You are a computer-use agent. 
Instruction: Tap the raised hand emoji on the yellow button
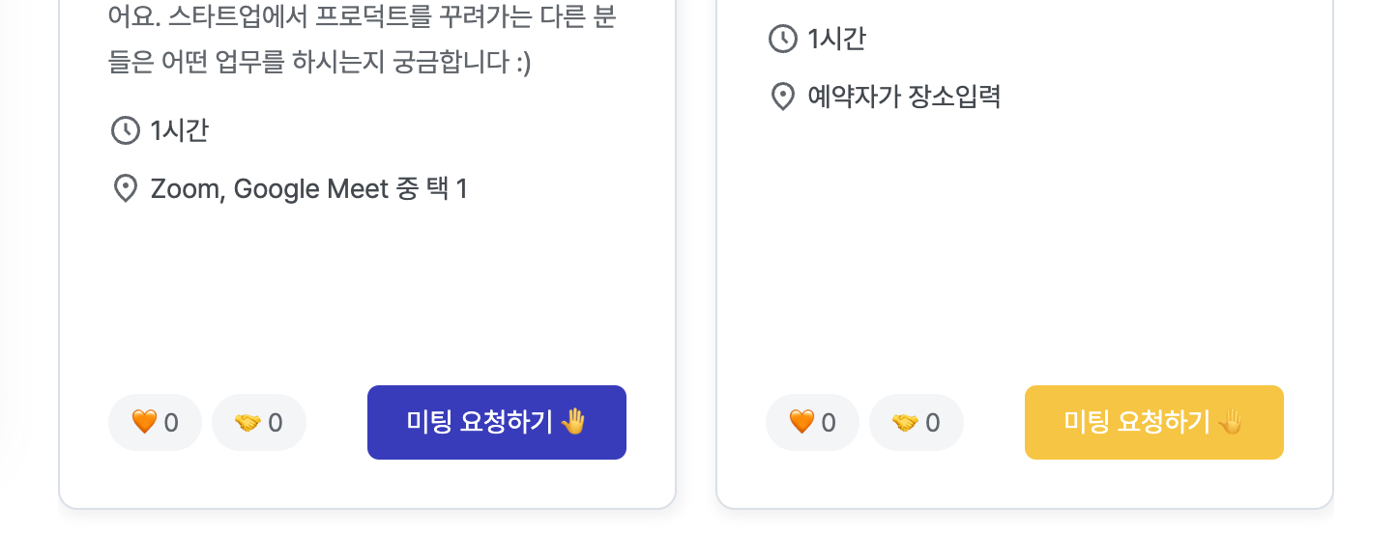tap(1231, 422)
